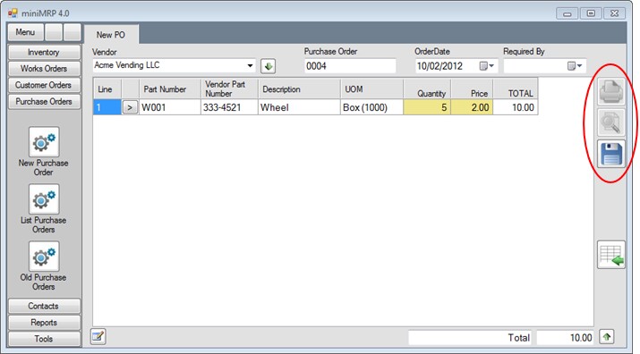The height and width of the screenshot is (354, 640).
Task: Open print preview magnifier icon
Action: pyautogui.click(x=611, y=122)
